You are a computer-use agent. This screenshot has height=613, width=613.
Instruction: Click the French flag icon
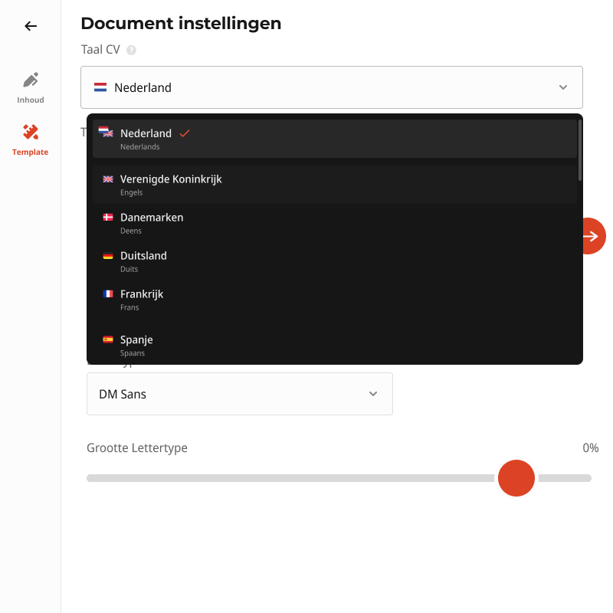tap(108, 294)
